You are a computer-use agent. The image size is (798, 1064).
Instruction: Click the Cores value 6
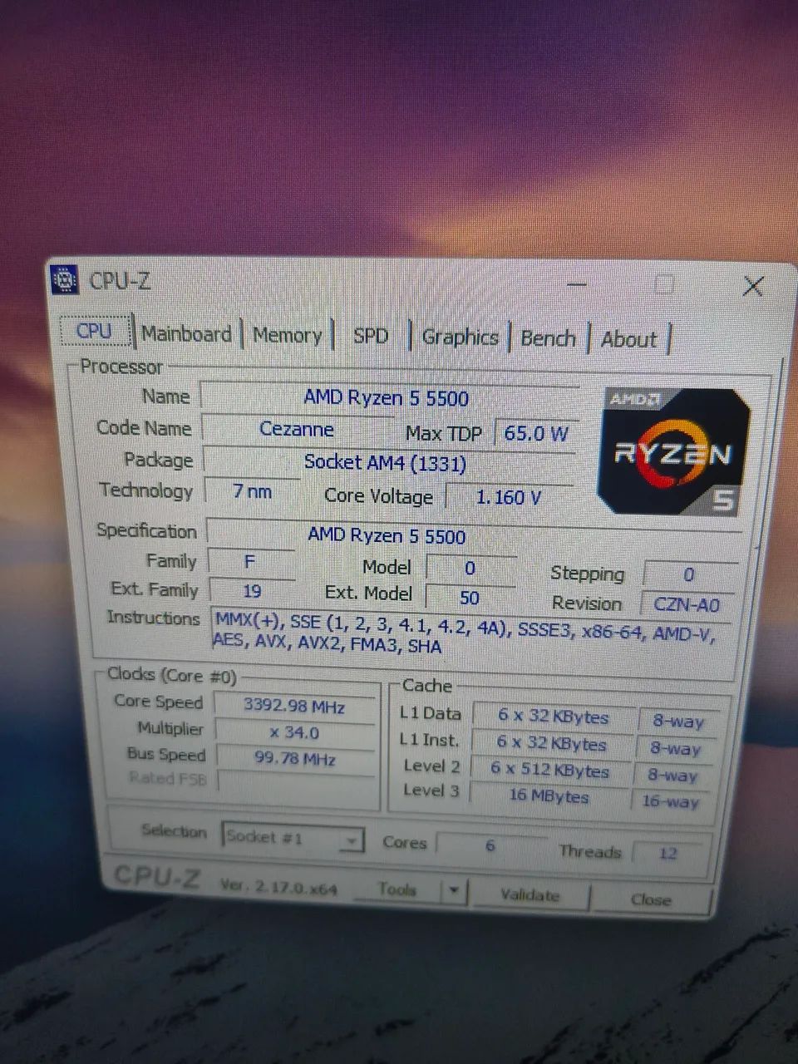(x=490, y=845)
